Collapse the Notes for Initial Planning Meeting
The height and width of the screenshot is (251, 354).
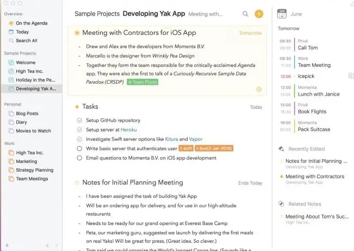tap(77, 183)
